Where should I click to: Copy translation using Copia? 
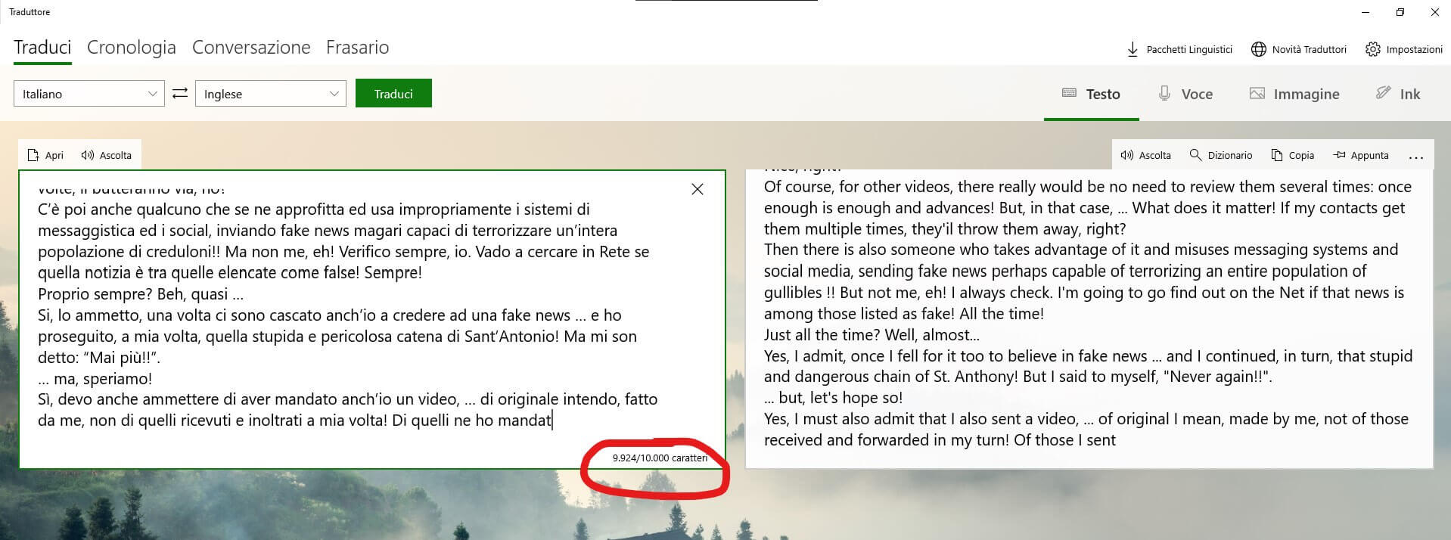coord(1293,155)
